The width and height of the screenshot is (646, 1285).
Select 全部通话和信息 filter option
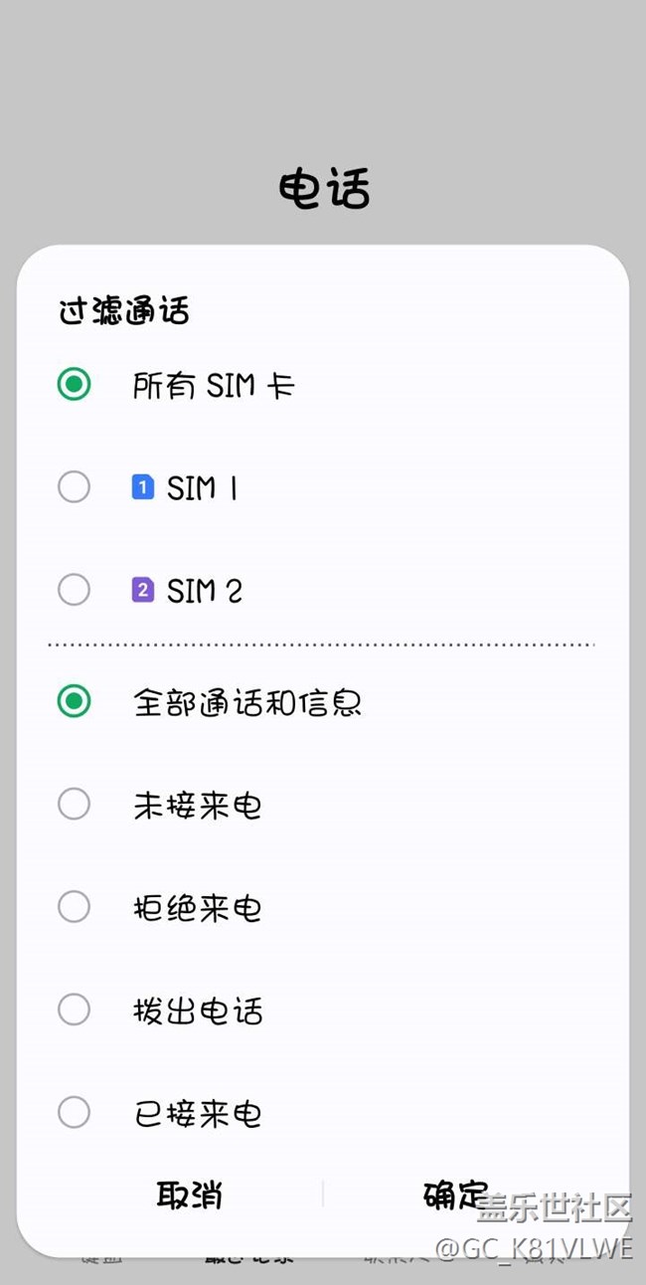[75, 702]
